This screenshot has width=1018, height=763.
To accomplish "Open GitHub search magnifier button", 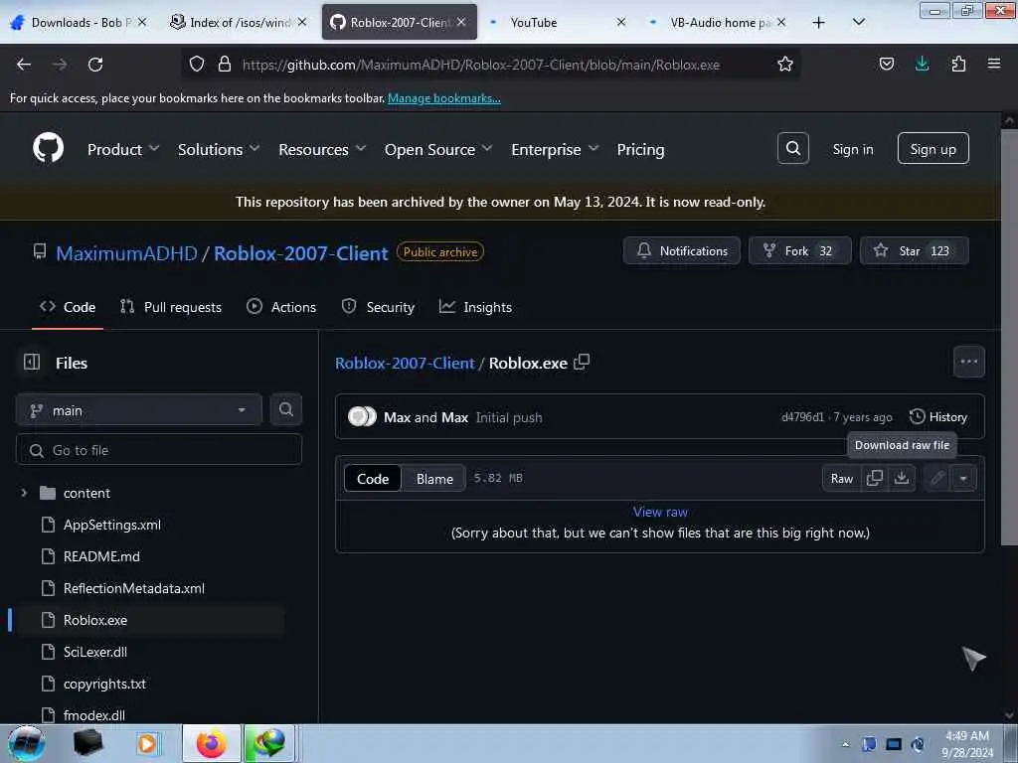I will (x=792, y=149).
